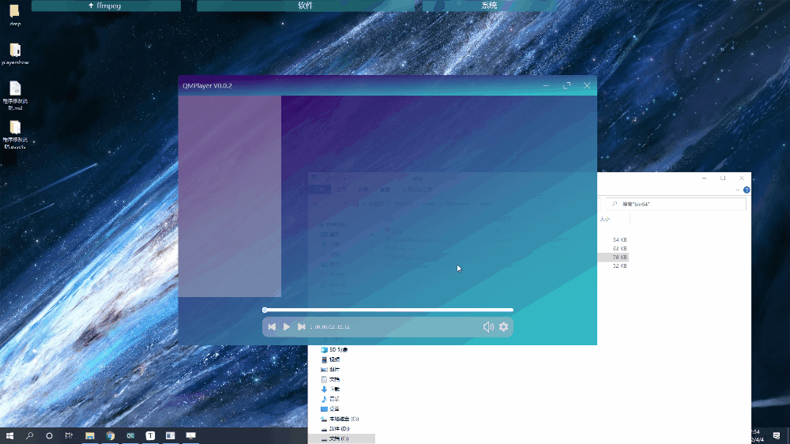790x444 pixels.
Task: Open 音乐 in Explorer sidebar
Action: 334,399
